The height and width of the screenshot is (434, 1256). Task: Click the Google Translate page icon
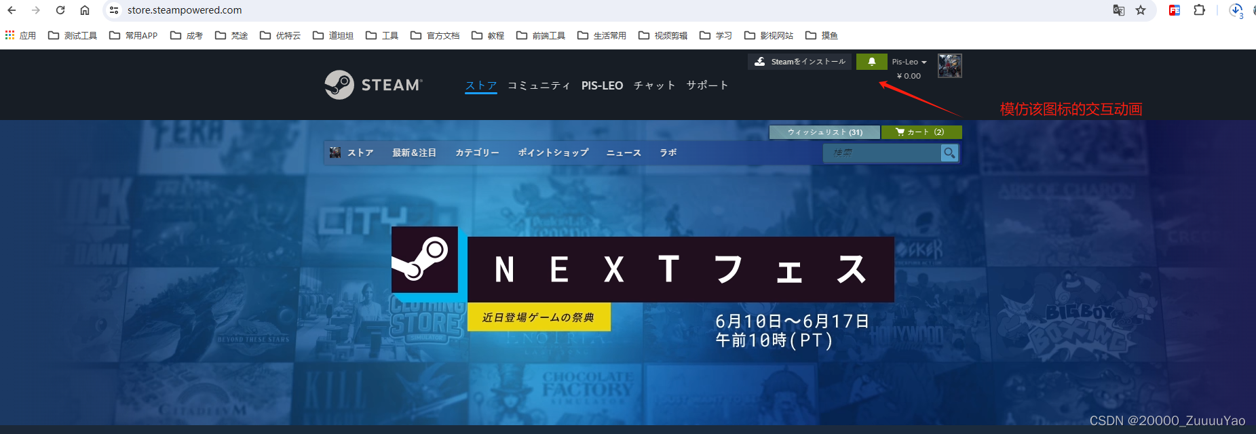click(x=1119, y=10)
